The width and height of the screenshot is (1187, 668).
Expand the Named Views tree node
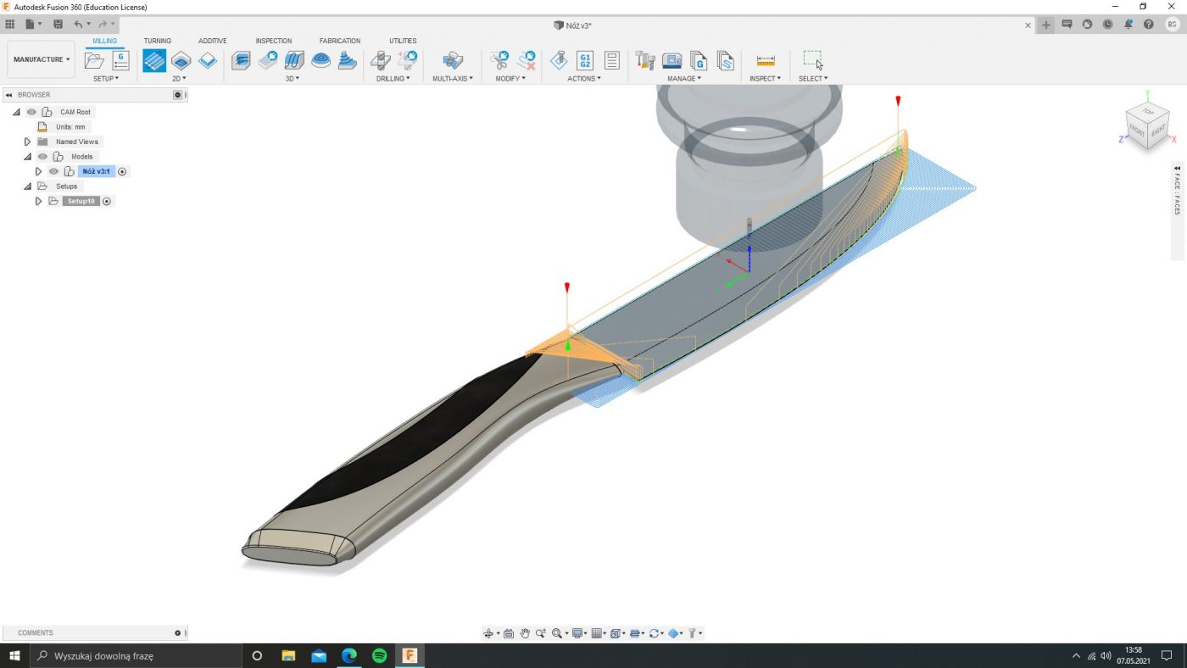coord(27,142)
